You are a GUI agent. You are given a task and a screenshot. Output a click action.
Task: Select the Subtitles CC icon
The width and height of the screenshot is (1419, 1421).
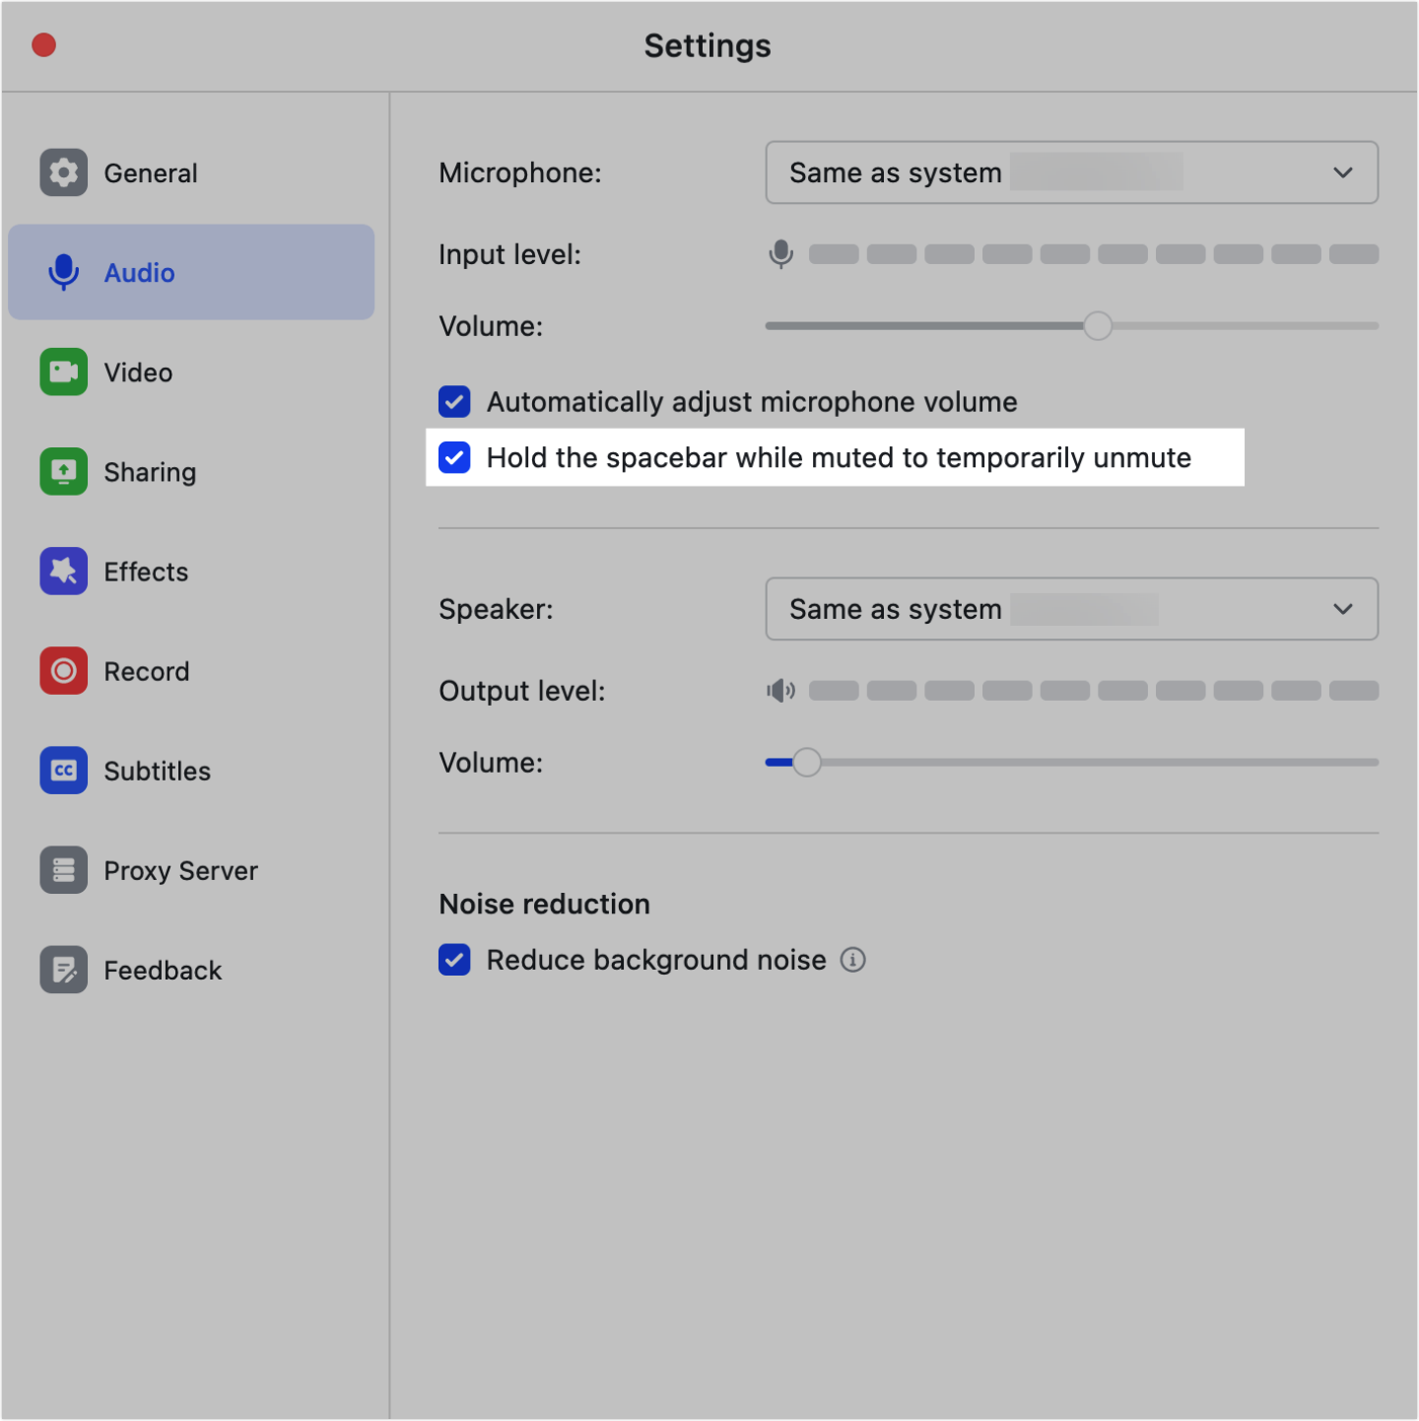coord(63,771)
